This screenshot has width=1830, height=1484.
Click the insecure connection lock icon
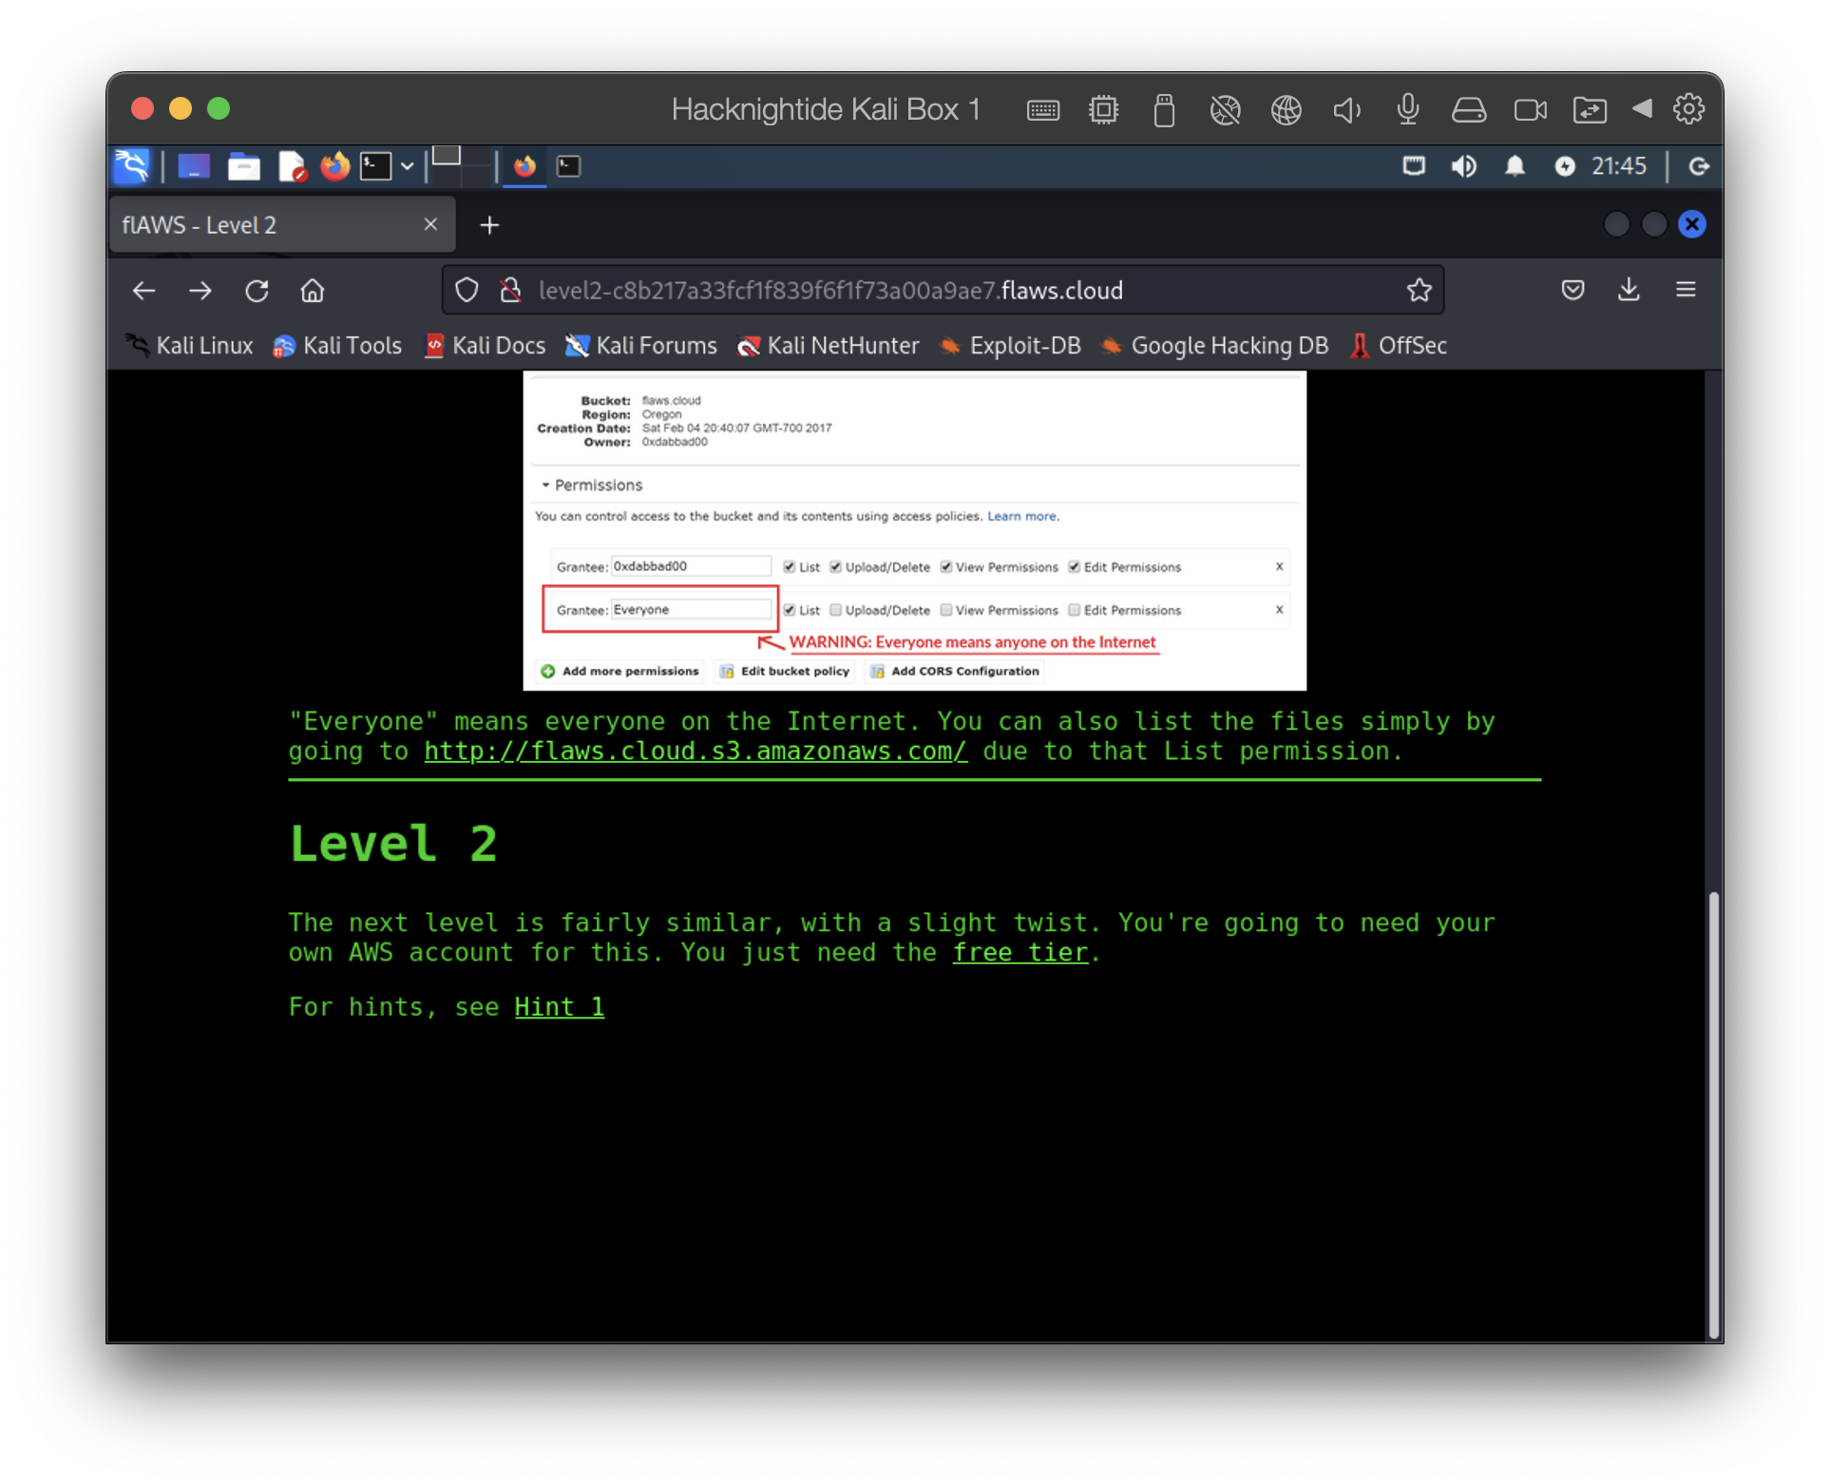(511, 291)
